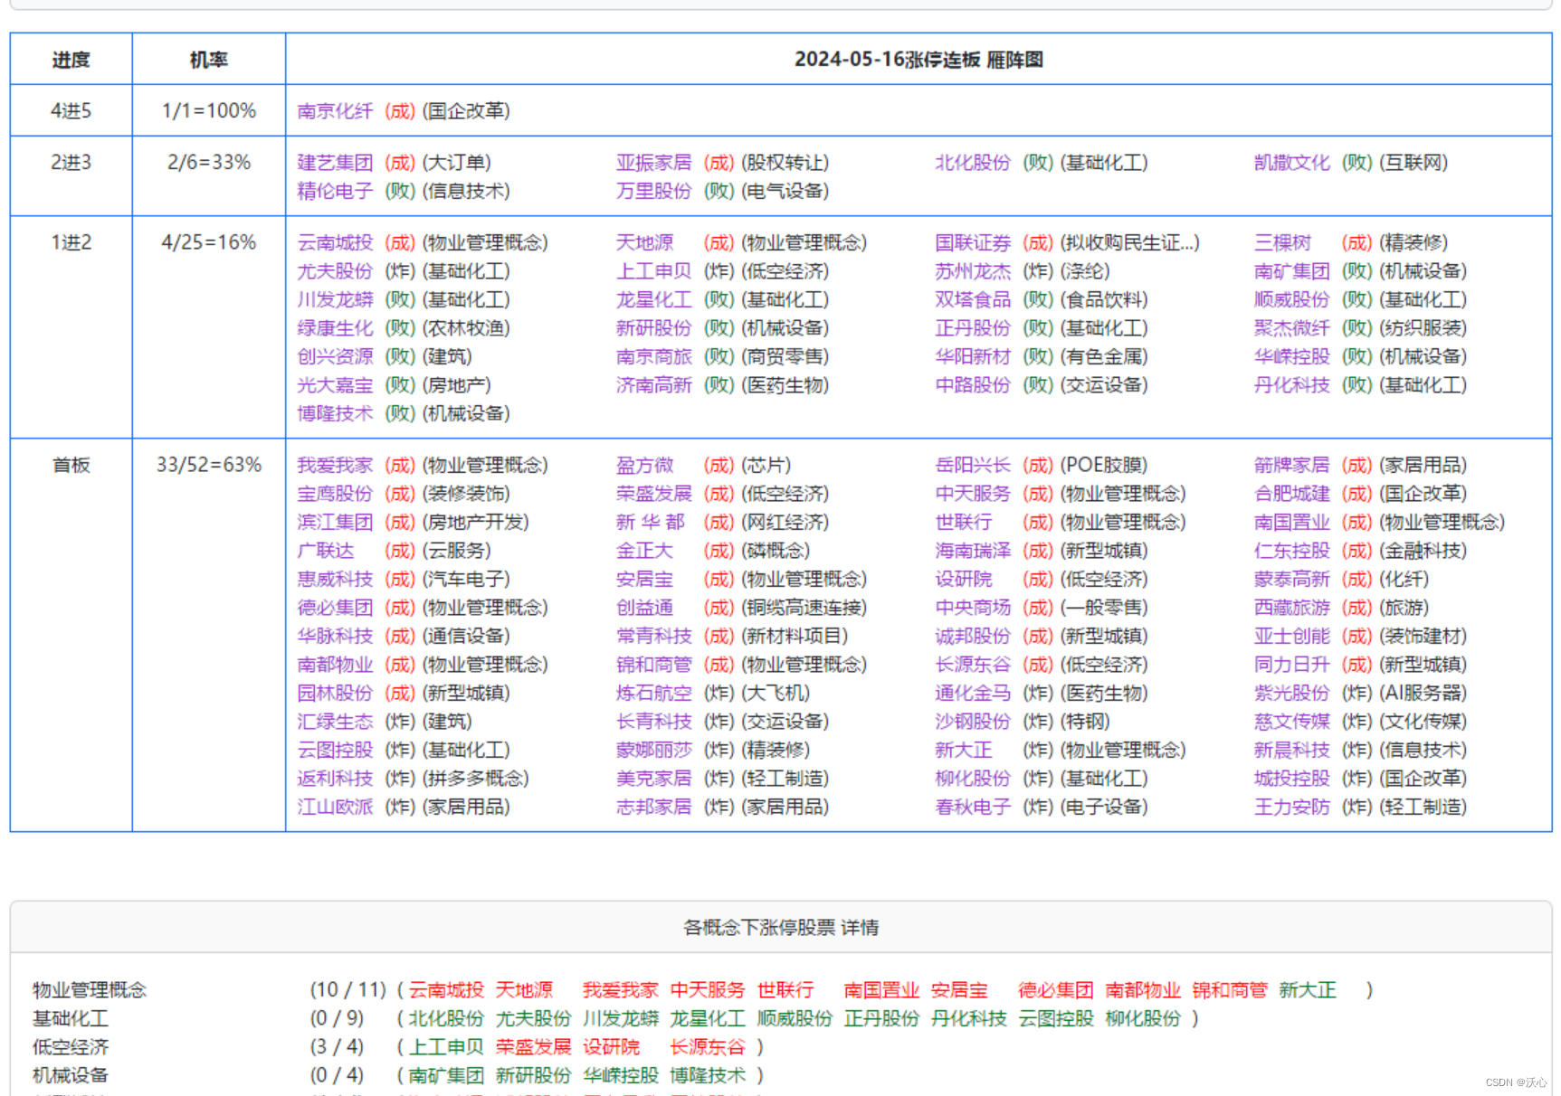Select the 基础化工 concept row label

71,1019
